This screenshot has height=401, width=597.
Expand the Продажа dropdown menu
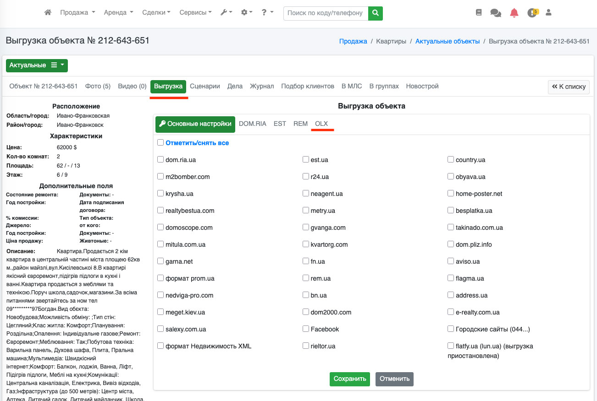(77, 13)
